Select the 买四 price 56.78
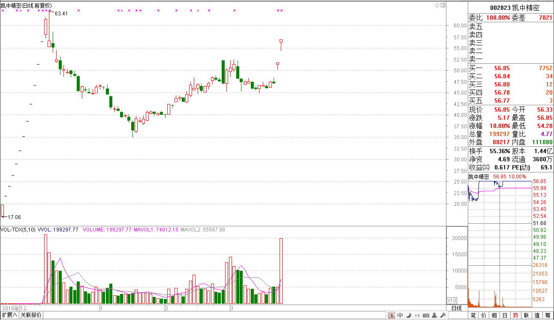This screenshot has width=554, height=320. click(502, 92)
